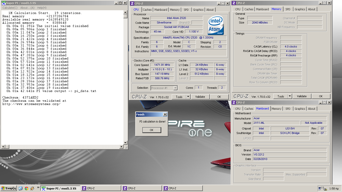This screenshot has height=192, width=342.
Task: Click the Name field showing Intel Atom Z520
Action: click(177, 18)
